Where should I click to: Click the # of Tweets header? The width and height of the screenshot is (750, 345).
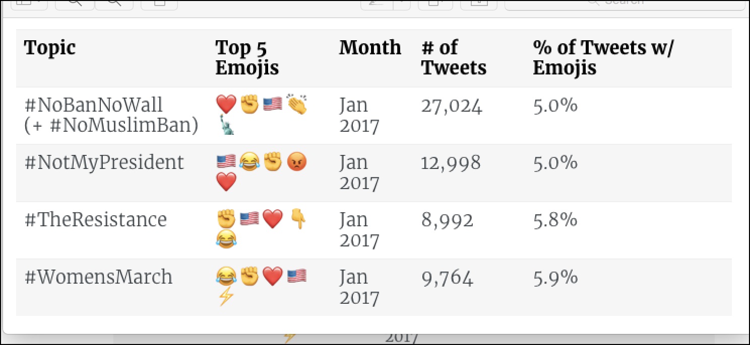pos(454,57)
